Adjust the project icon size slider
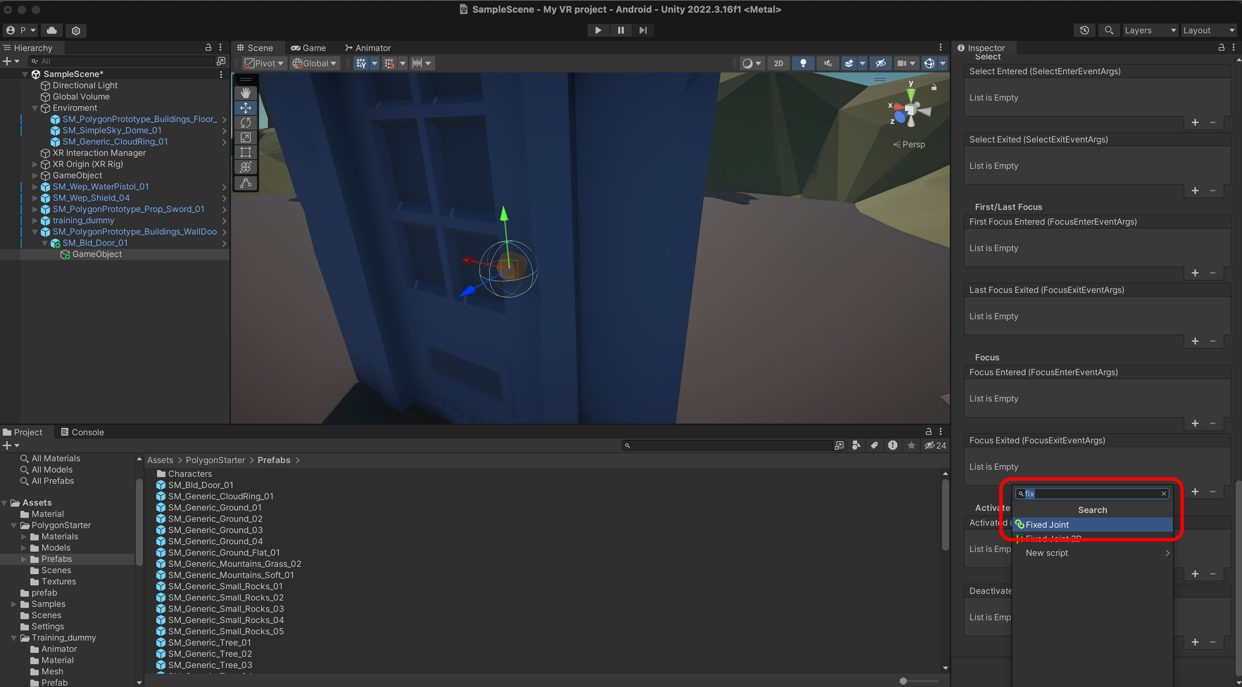The image size is (1242, 687). 904,681
